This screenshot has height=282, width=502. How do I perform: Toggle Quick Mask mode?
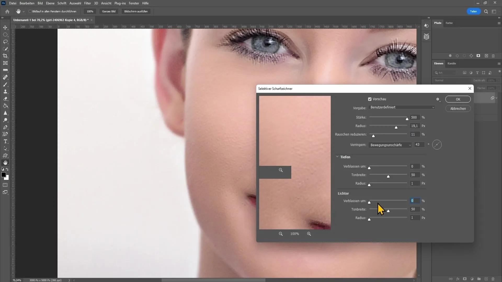tap(5, 185)
